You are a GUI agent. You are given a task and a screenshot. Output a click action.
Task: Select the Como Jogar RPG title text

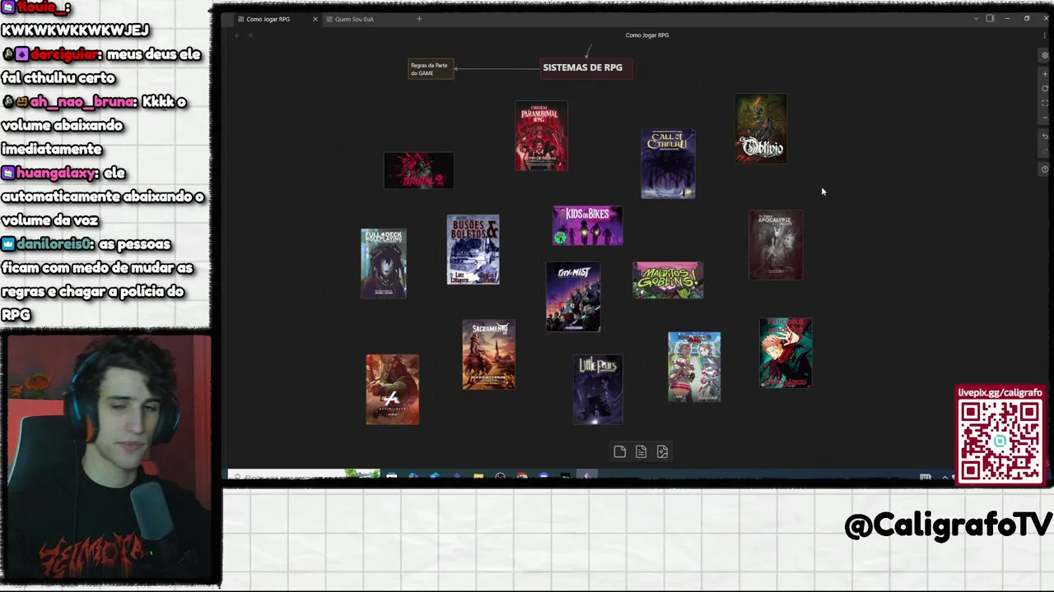click(x=647, y=35)
